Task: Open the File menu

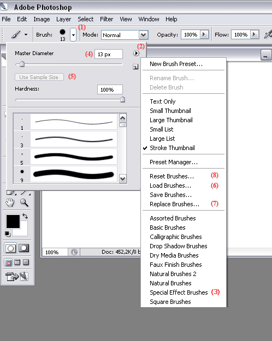Action: [6, 19]
